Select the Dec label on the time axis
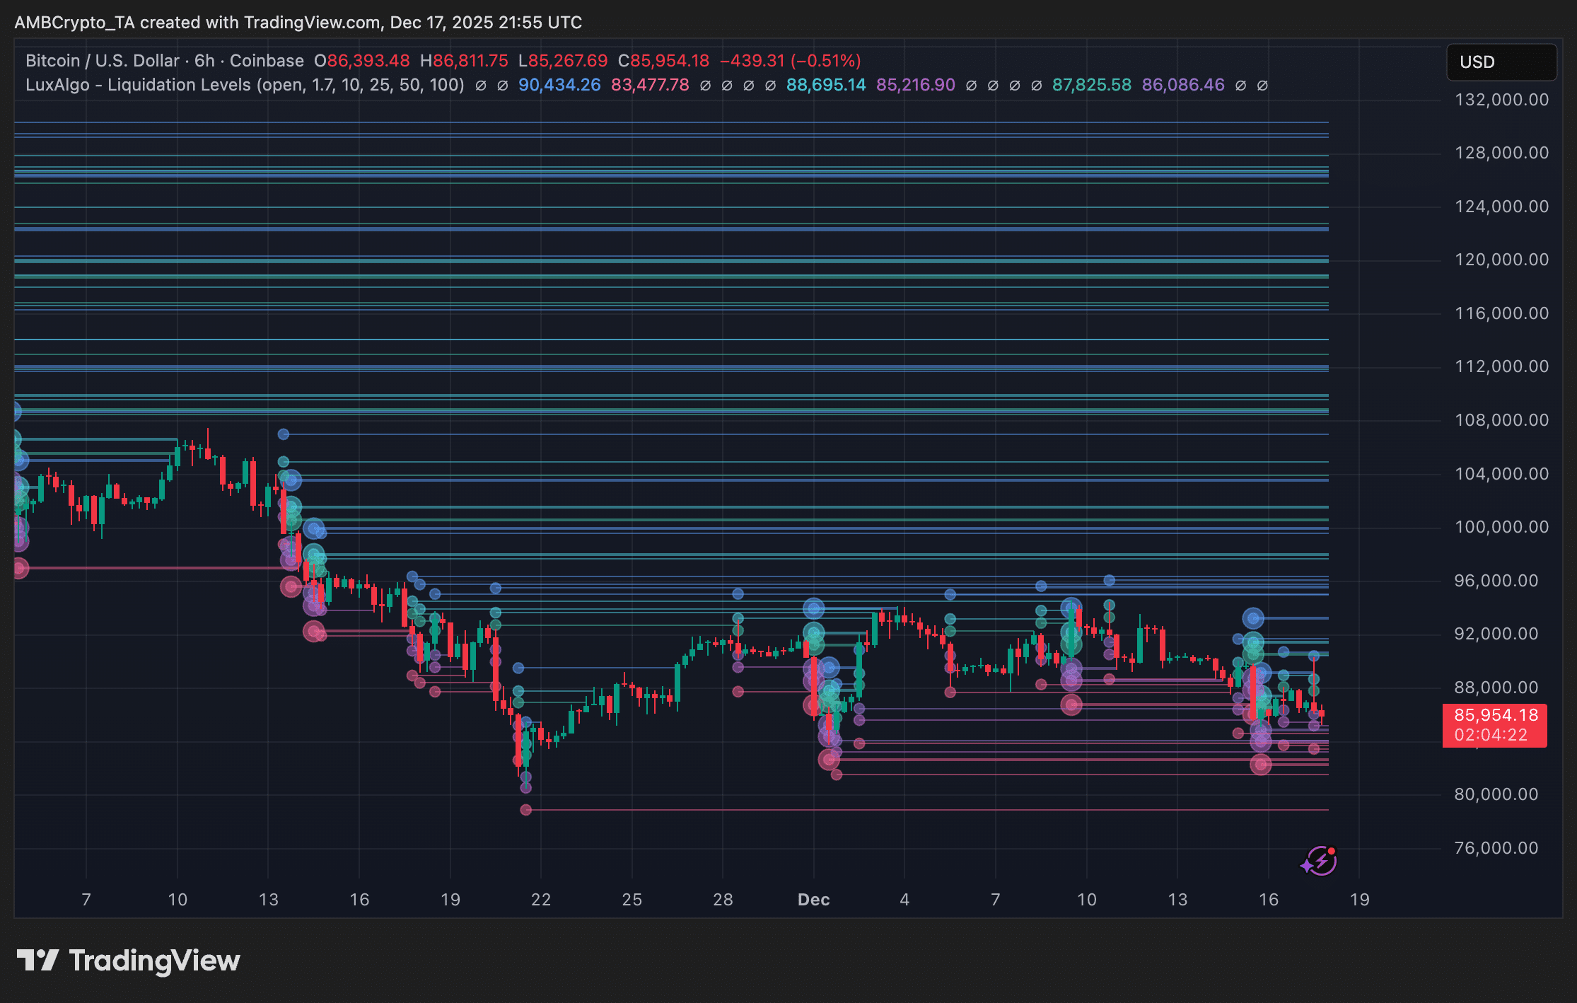This screenshot has width=1577, height=1003. (813, 900)
